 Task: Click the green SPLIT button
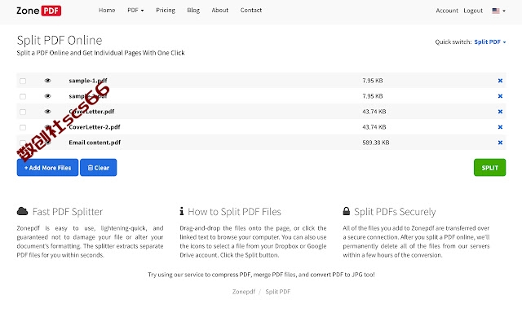[489, 168]
